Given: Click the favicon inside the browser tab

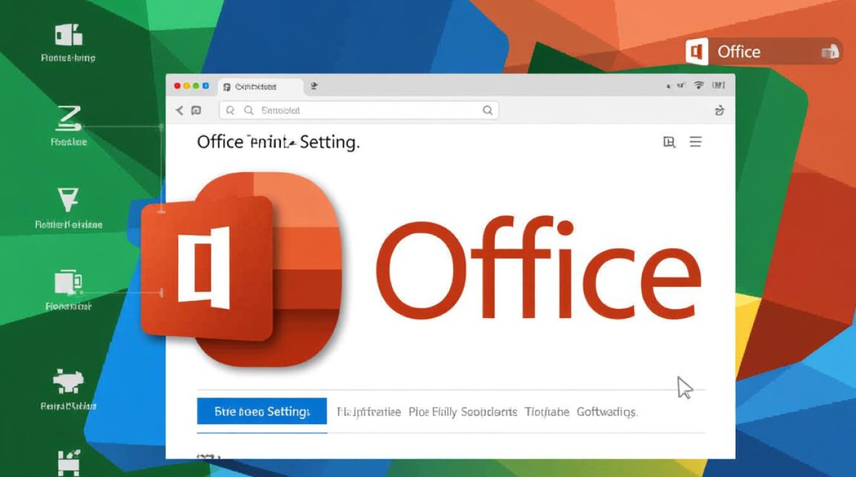Looking at the screenshot, I should click(x=227, y=87).
